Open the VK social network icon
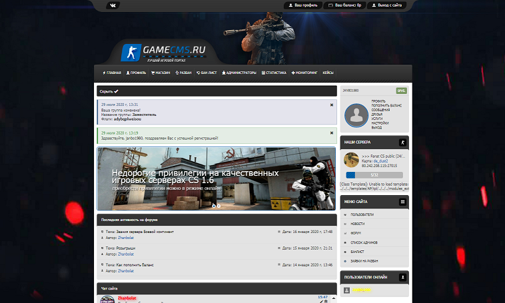 tap(113, 5)
